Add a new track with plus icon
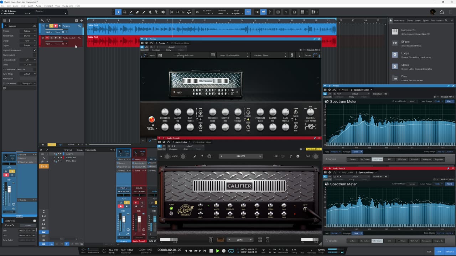456x256 pixels. (82, 20)
